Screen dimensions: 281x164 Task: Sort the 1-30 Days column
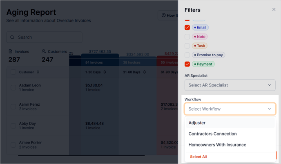click(x=105, y=72)
